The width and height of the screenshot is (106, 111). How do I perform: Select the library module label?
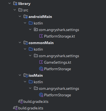(24, 4)
